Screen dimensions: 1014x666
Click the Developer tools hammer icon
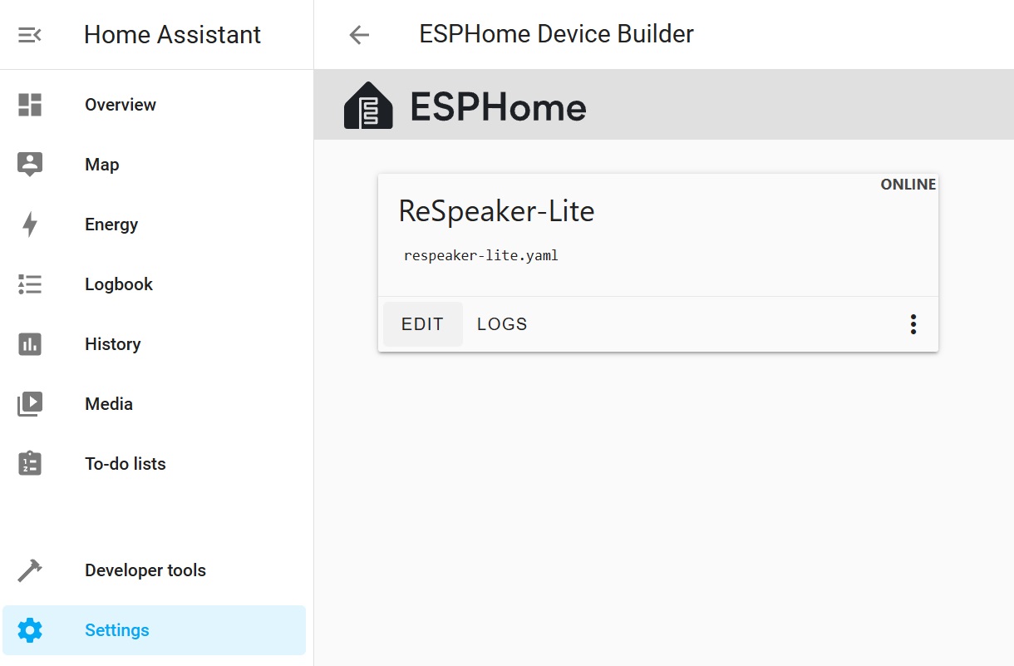click(30, 570)
